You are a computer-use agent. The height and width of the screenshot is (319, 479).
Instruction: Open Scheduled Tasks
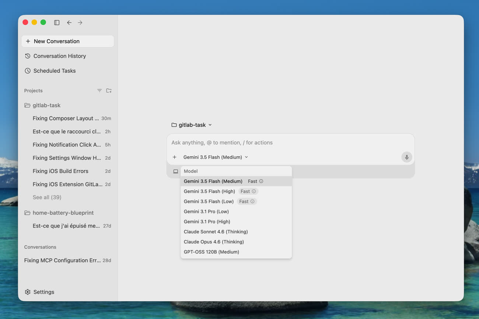[x=68, y=71]
